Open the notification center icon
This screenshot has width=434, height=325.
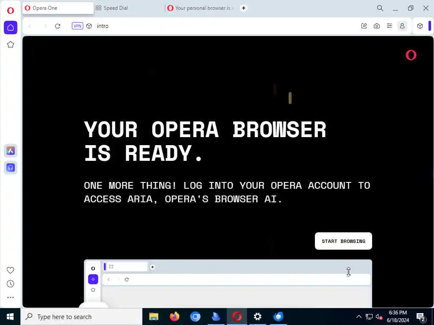421,317
